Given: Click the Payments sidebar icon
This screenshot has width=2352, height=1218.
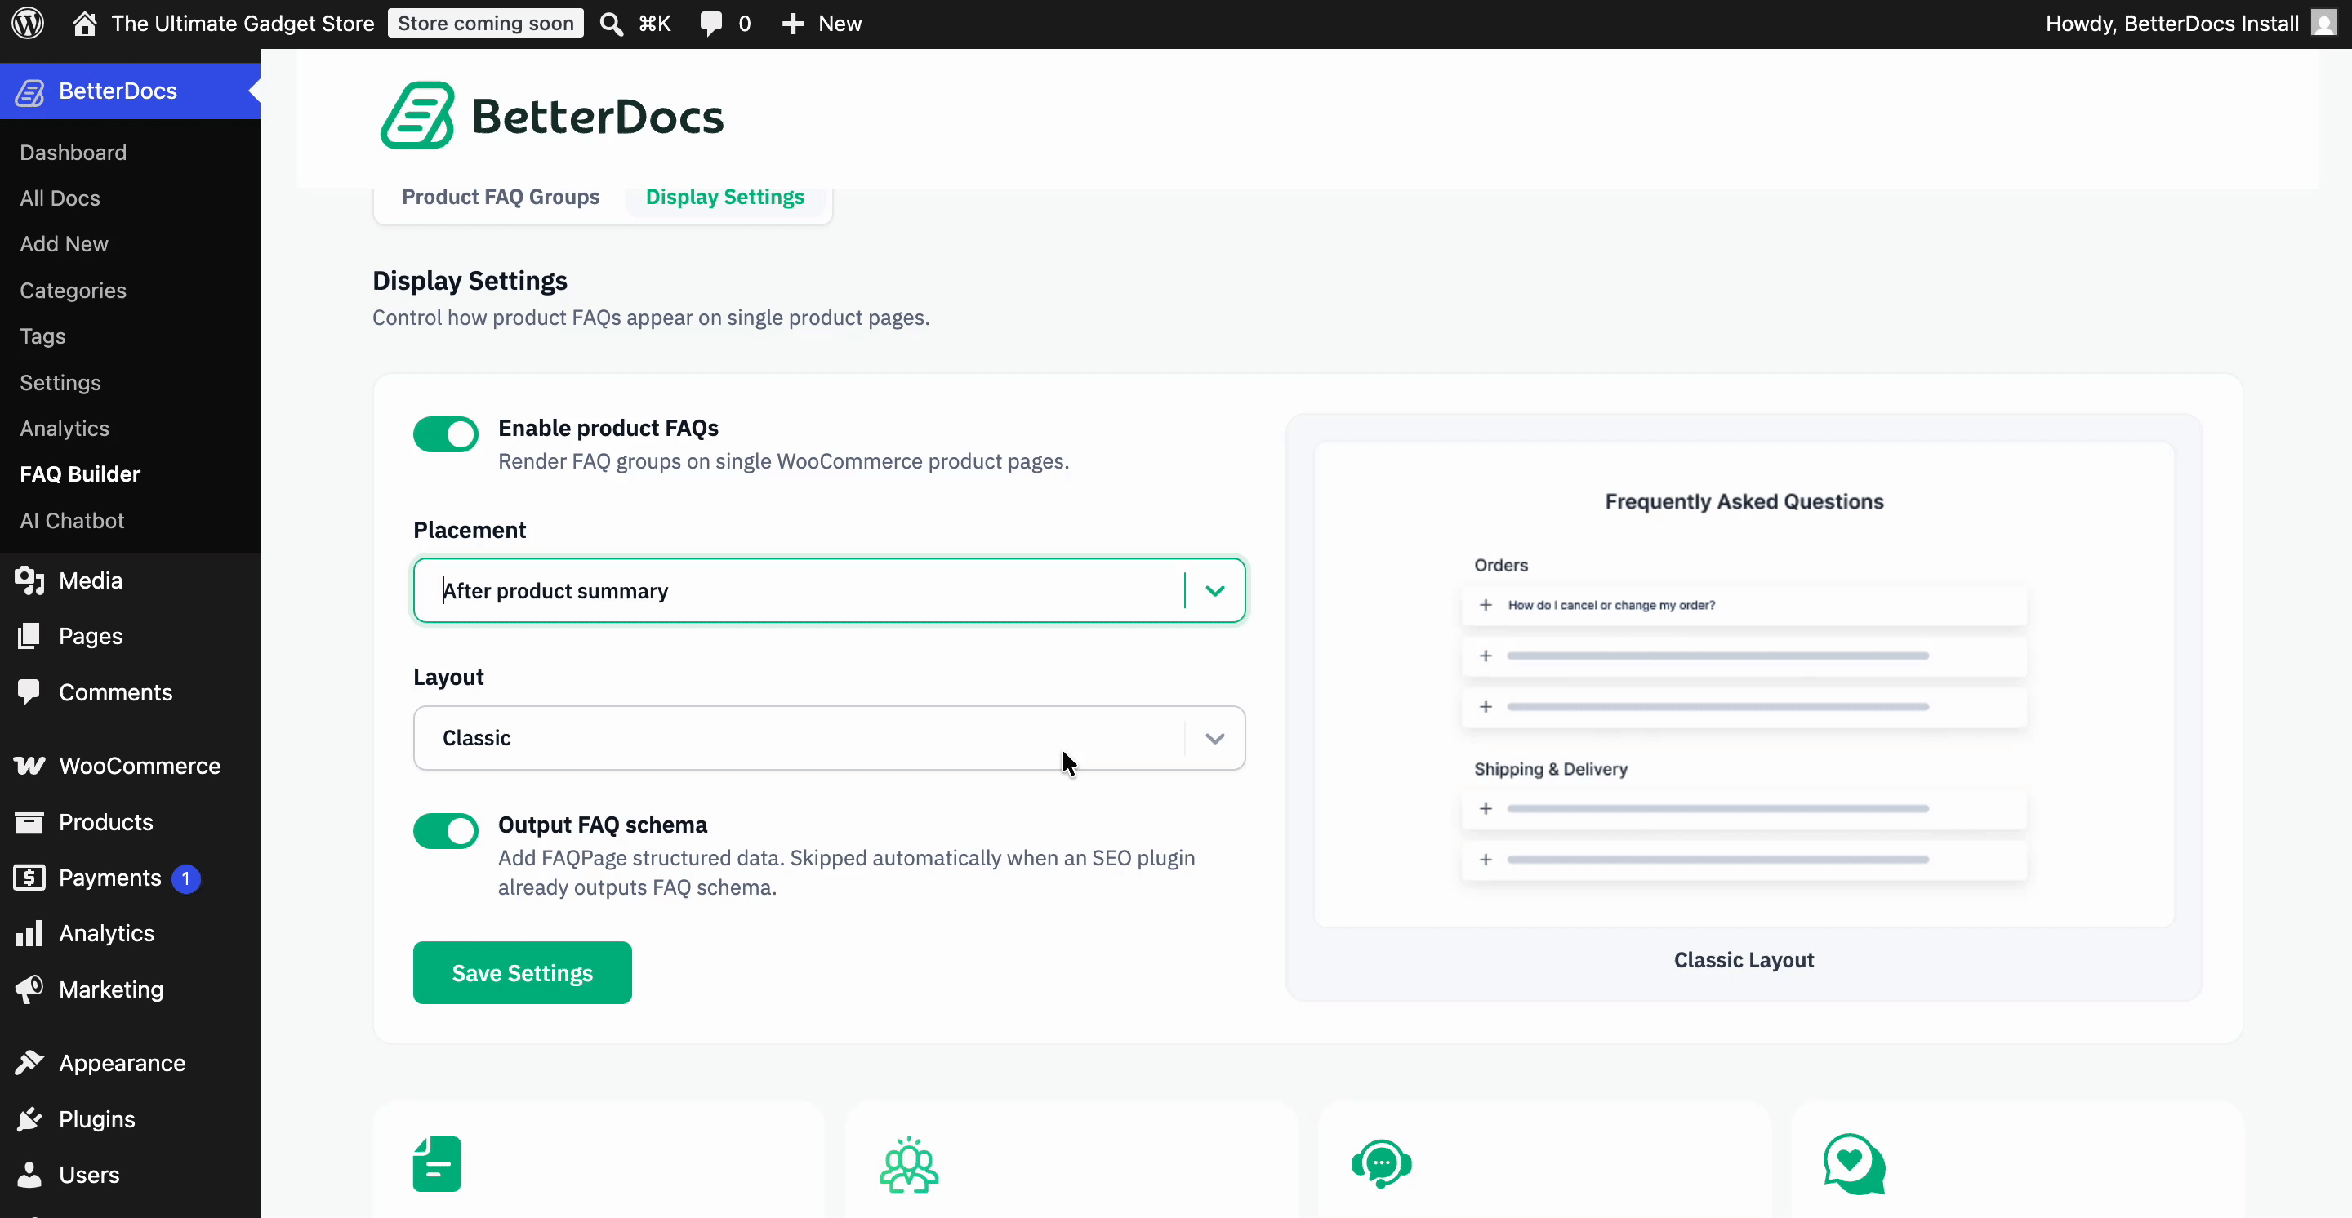Looking at the screenshot, I should 29,878.
